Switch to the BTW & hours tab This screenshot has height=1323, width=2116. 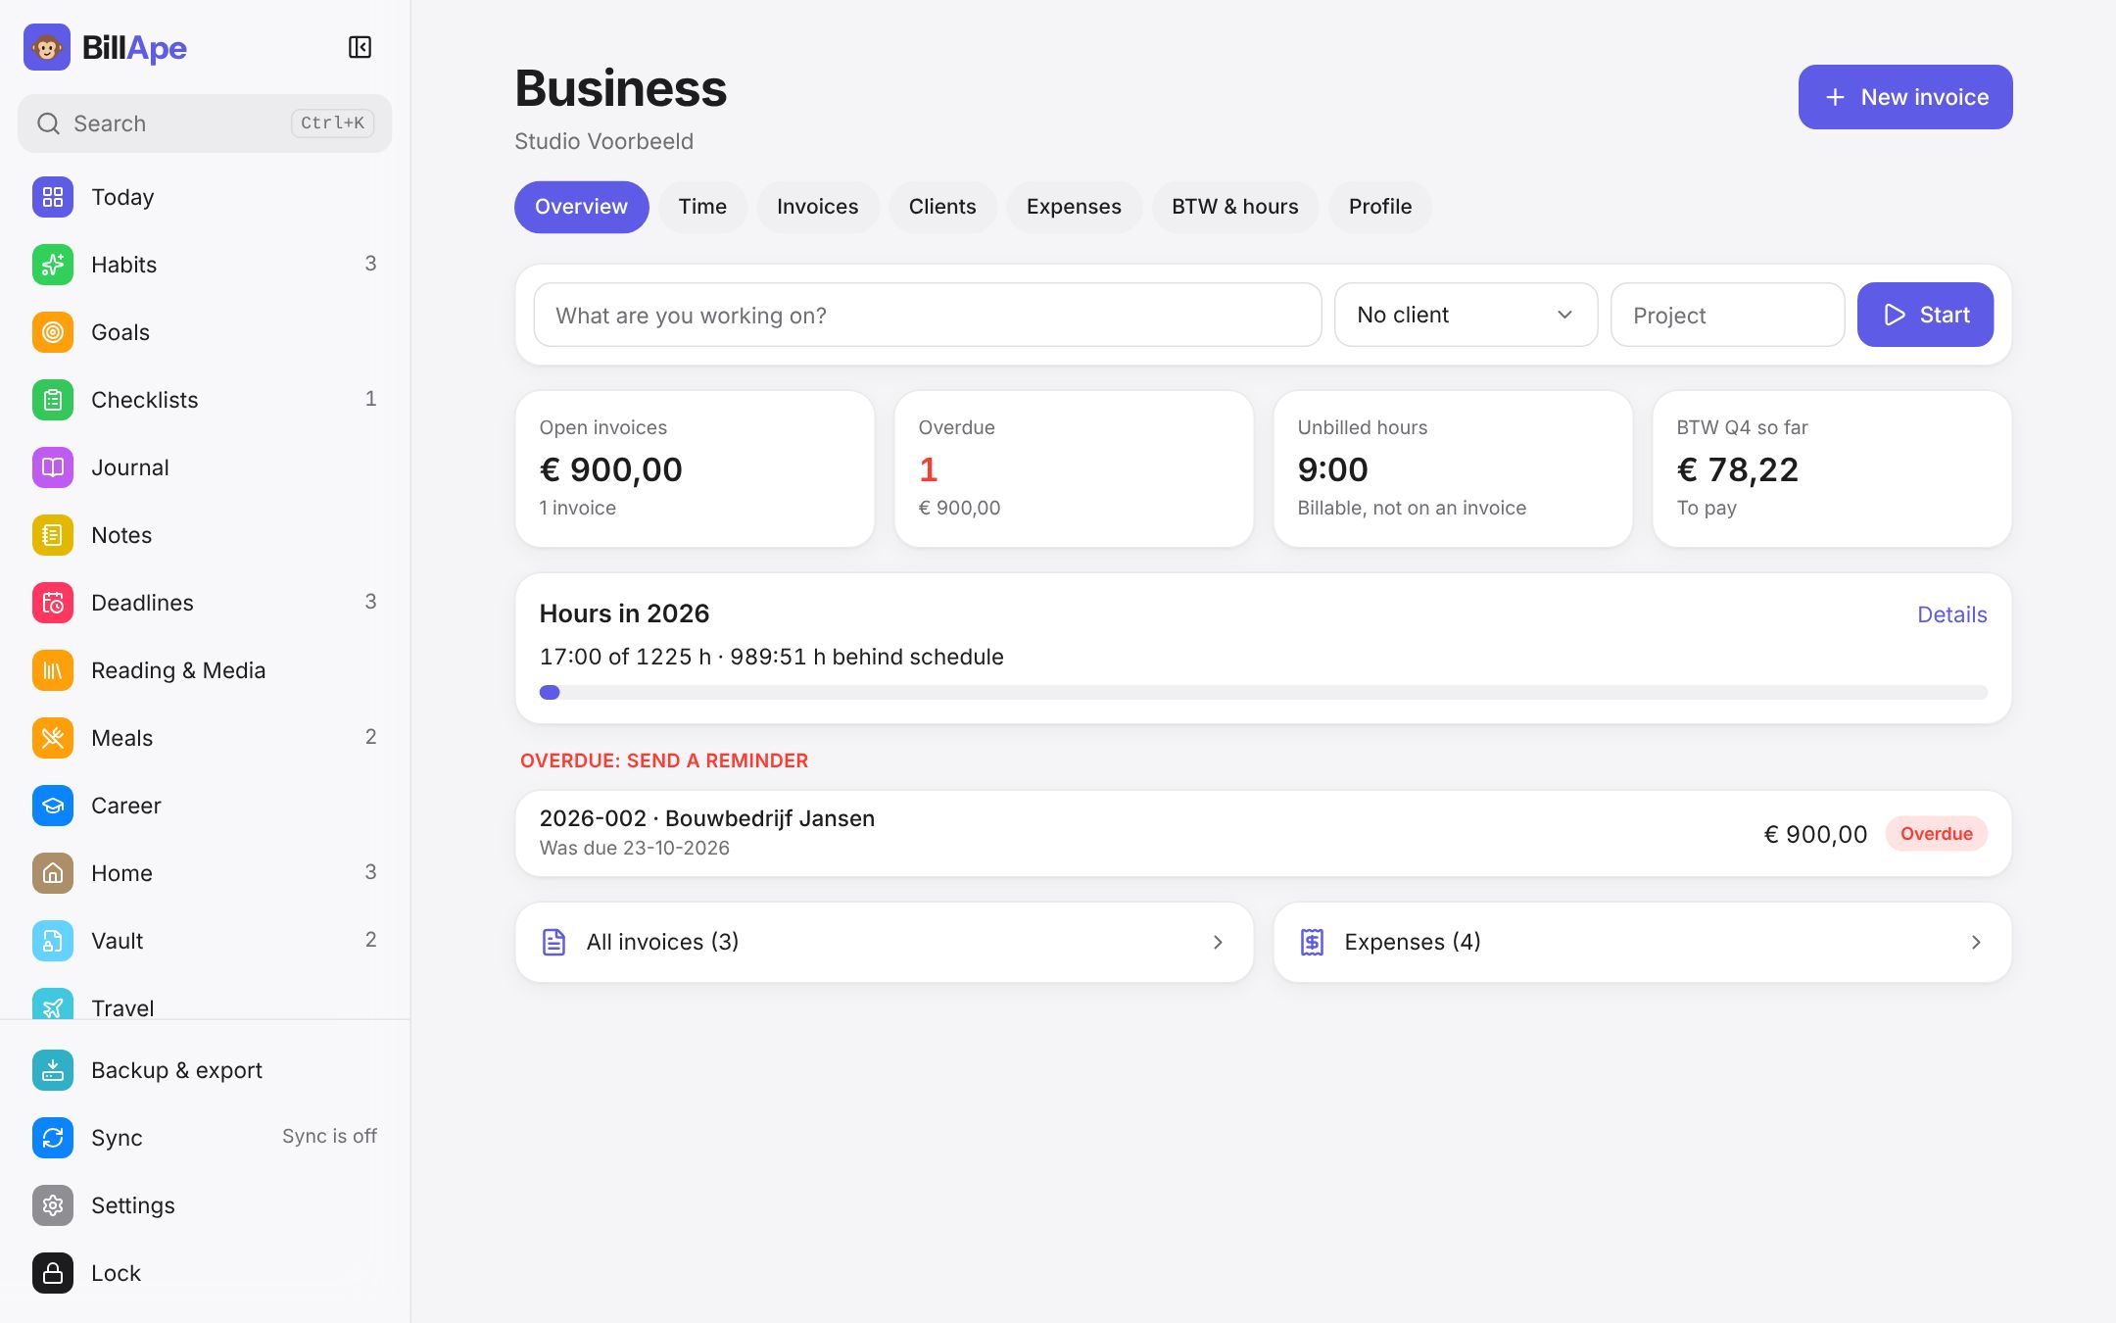pyautogui.click(x=1234, y=207)
